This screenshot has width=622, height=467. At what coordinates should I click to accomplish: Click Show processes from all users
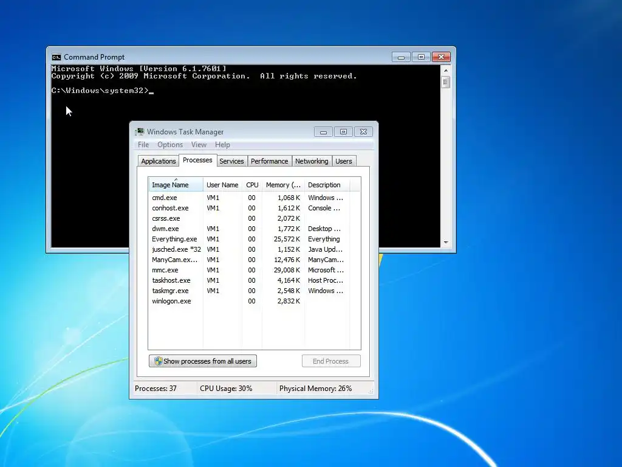203,361
